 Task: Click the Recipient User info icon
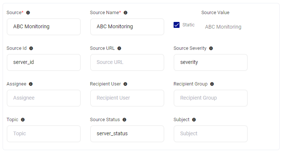(x=125, y=84)
